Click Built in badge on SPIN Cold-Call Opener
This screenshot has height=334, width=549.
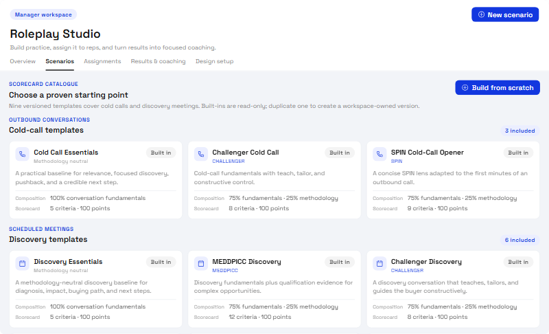click(518, 153)
